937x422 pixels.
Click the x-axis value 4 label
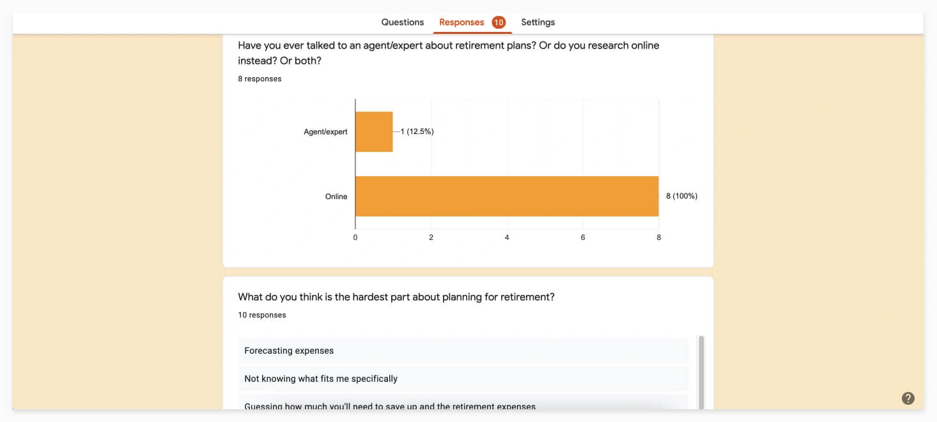click(x=507, y=237)
